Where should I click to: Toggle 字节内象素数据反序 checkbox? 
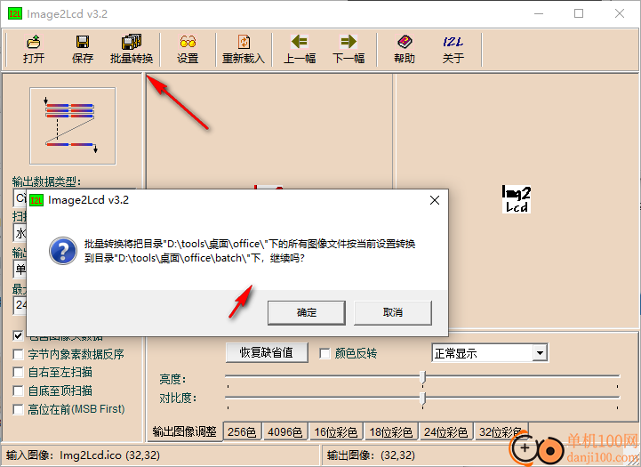coord(18,354)
